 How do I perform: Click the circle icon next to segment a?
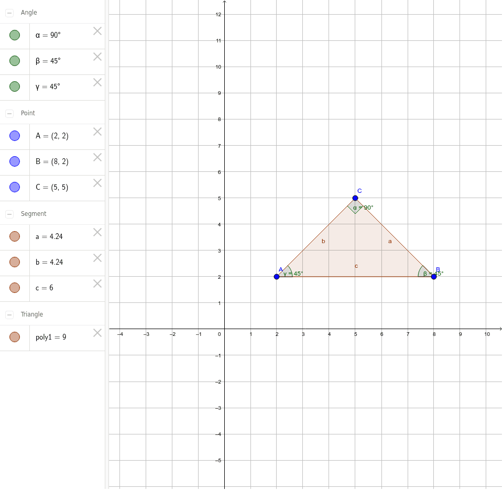tap(14, 236)
